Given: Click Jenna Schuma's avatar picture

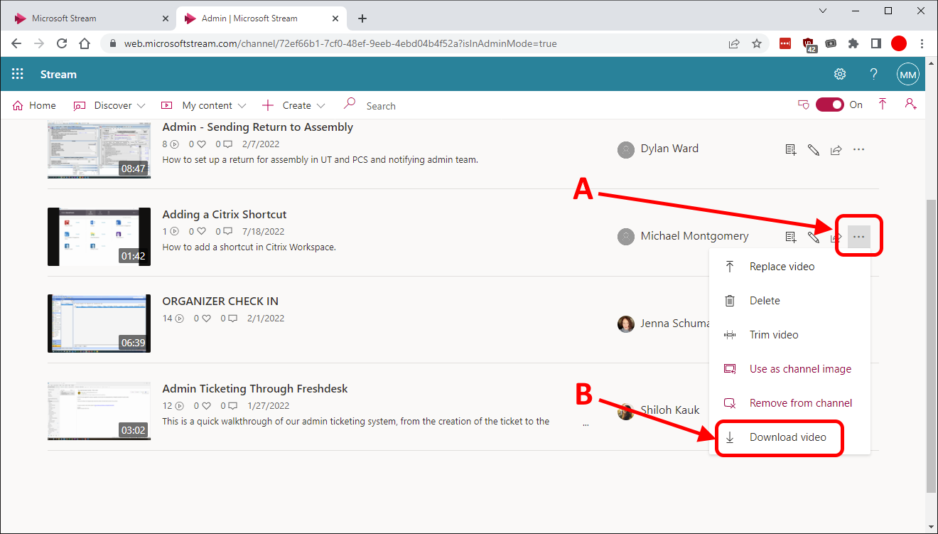Looking at the screenshot, I should pyautogui.click(x=625, y=324).
